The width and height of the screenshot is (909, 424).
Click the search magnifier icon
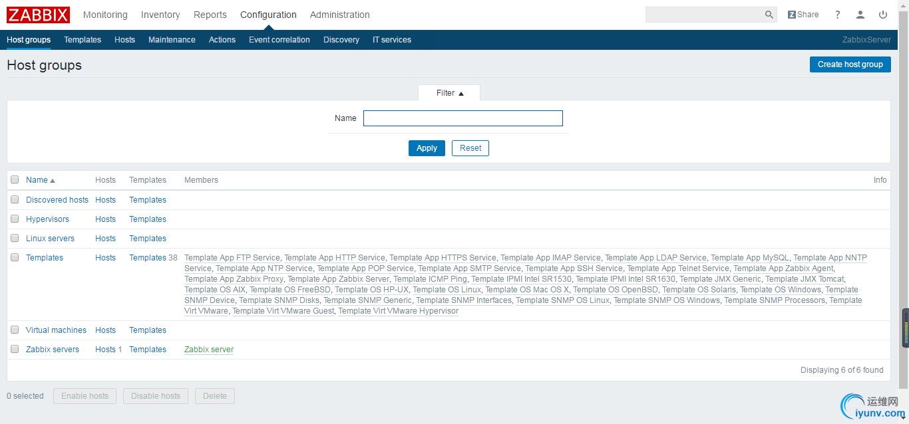point(769,15)
